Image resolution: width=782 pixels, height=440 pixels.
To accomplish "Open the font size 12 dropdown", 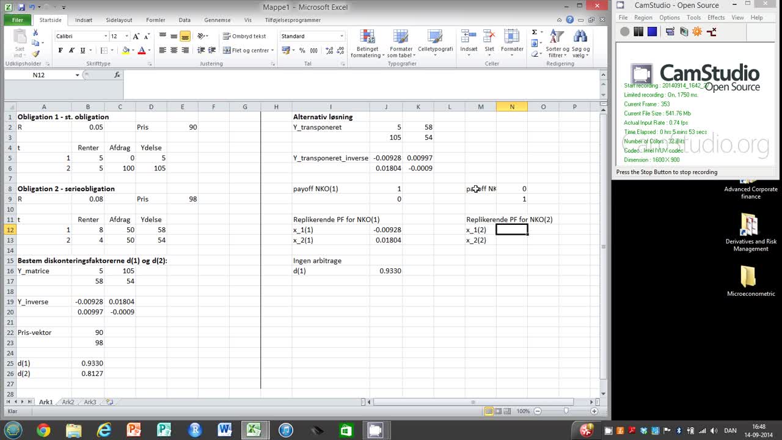I will pos(126,36).
